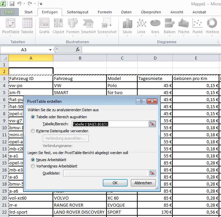Click the range selector icon beside Tabelle/Bereich
Viewport: 221px width, 217px height.
[152, 124]
